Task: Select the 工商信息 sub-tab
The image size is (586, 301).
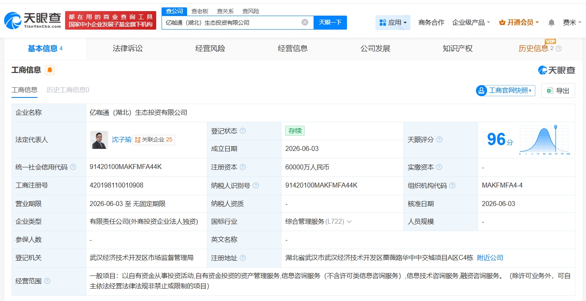Action: click(24, 90)
